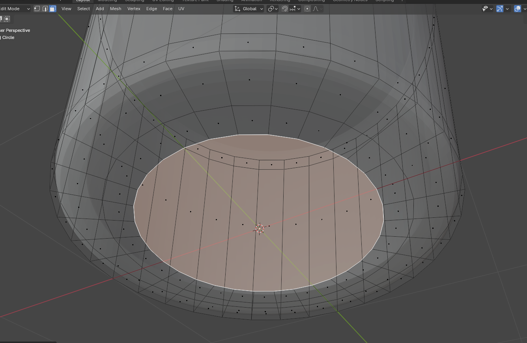
Task: Open the Mesh menu
Action: 116,9
